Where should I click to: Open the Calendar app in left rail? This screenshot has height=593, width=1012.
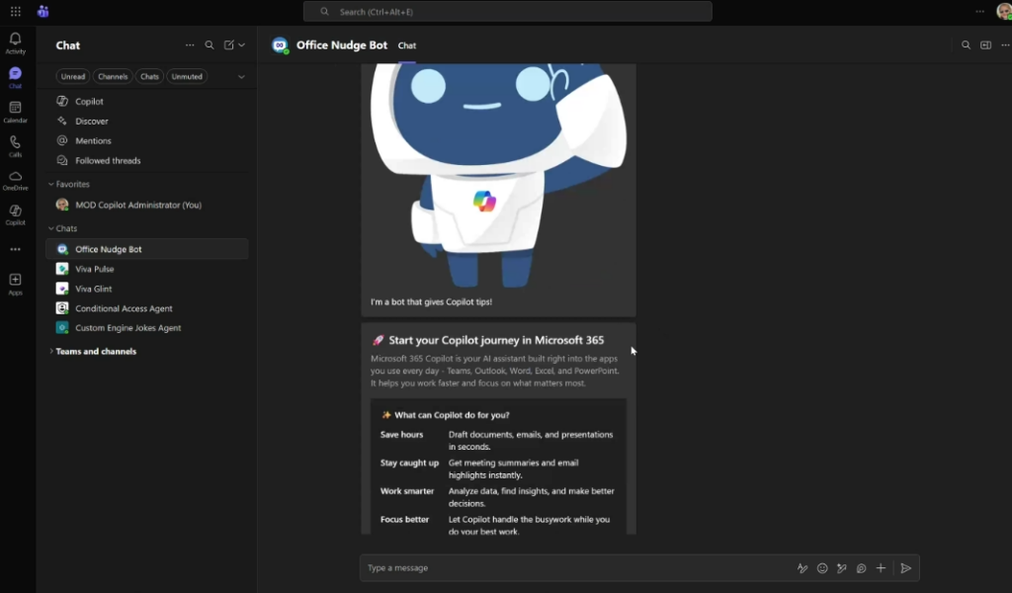(x=15, y=111)
